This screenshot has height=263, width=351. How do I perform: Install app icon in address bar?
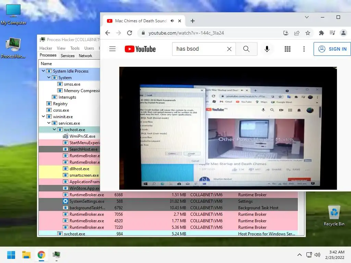pyautogui.click(x=286, y=33)
